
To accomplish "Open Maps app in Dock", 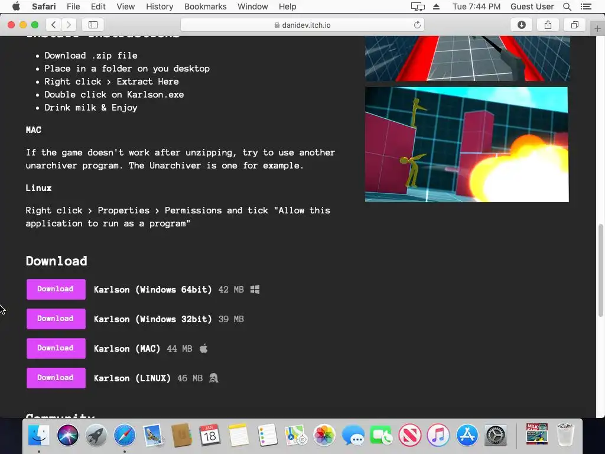I will tap(295, 435).
